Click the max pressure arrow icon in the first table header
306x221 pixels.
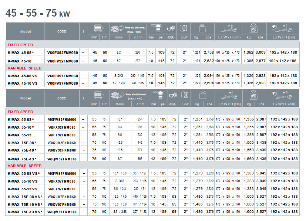click(156, 28)
